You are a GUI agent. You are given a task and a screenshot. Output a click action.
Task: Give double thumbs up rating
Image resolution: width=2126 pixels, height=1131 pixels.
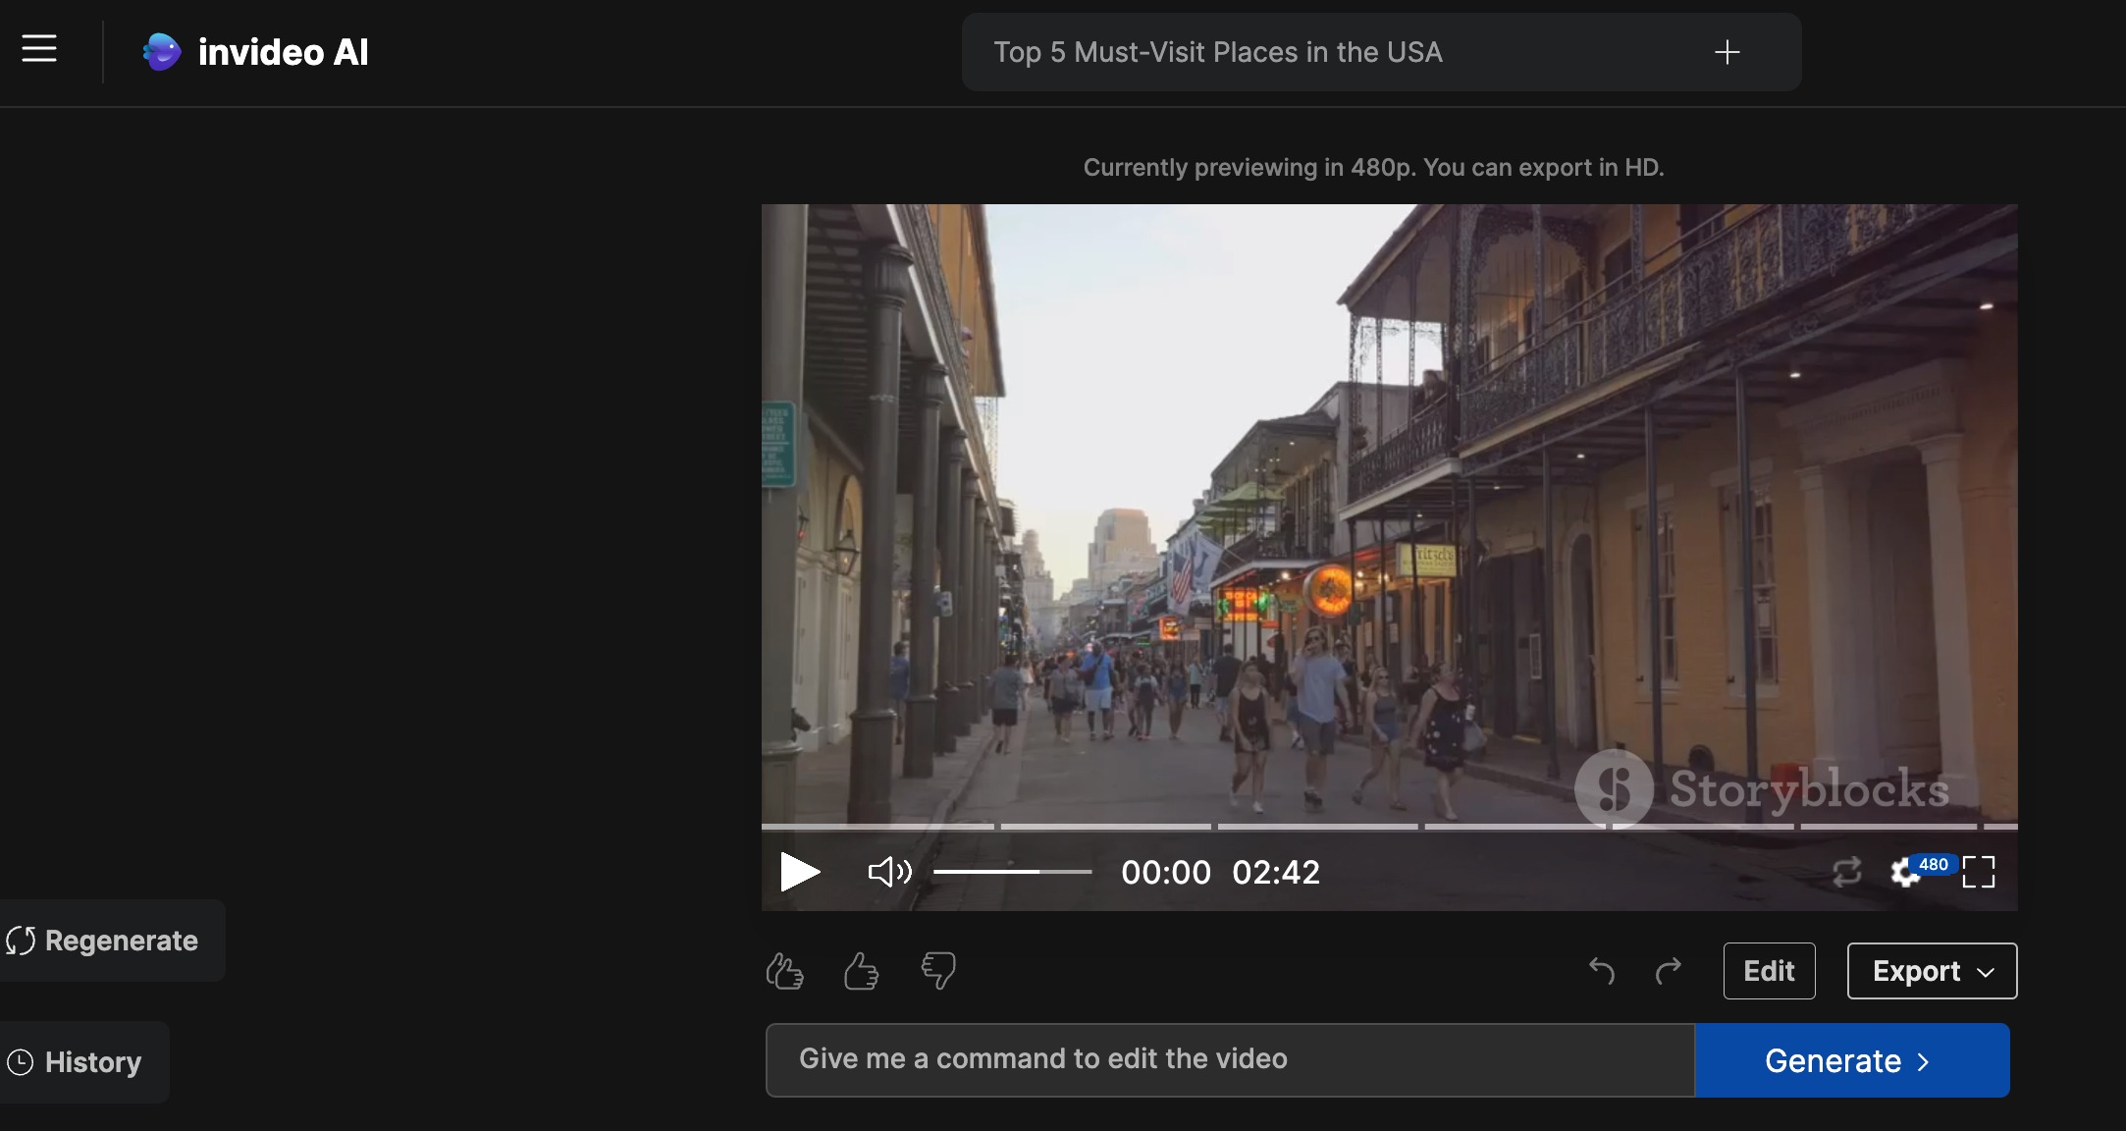click(784, 971)
